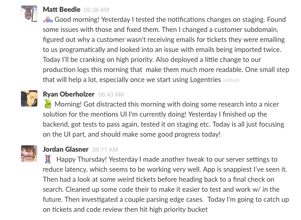This screenshot has height=220, width=301.
Task: Click the barber pole emoji in Jordan's message
Action: (x=48, y=159)
